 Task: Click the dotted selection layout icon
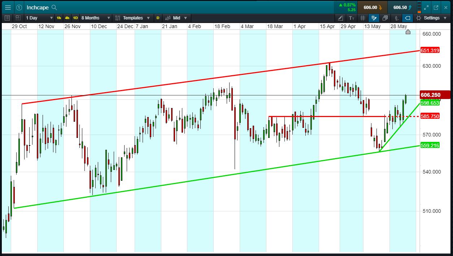point(18,18)
